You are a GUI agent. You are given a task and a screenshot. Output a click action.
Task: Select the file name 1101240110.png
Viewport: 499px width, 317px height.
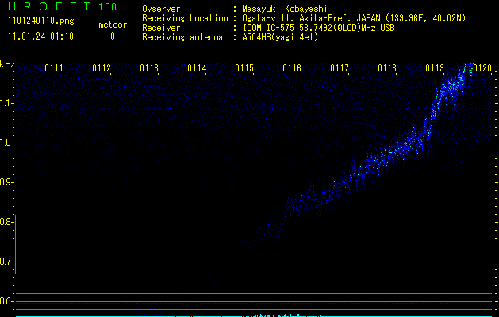point(41,21)
